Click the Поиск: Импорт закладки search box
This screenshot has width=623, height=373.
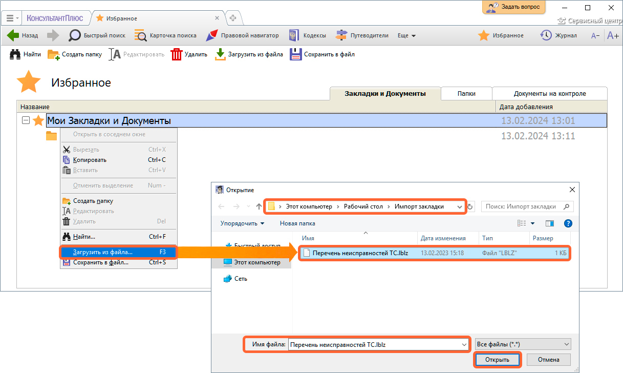527,206
